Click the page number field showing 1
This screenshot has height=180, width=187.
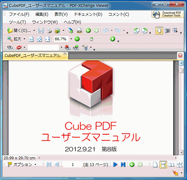click(x=72, y=165)
